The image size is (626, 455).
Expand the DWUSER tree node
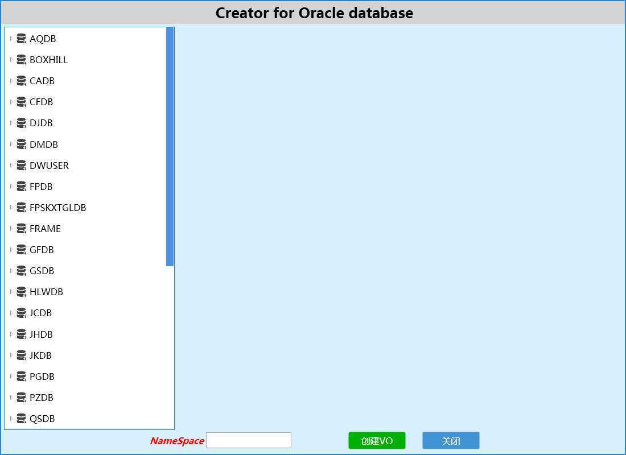11,166
